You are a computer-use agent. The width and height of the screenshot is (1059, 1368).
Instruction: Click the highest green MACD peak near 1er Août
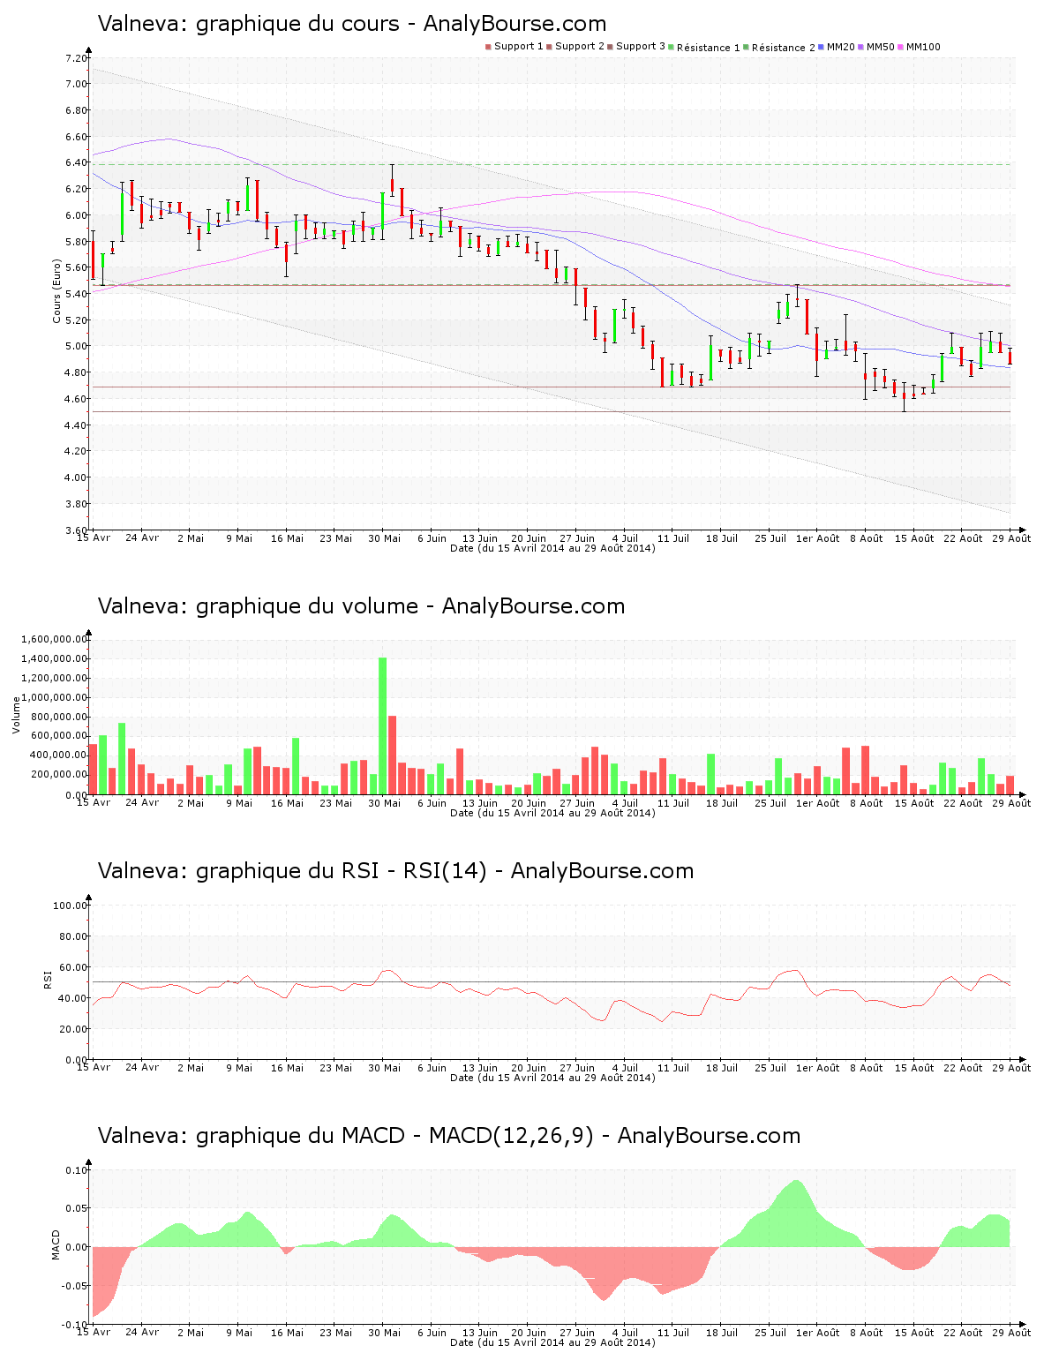[x=797, y=1214]
